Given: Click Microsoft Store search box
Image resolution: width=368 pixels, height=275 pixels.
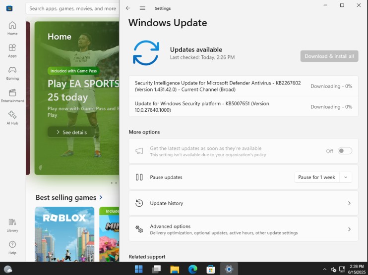Looking at the screenshot, I should [73, 8].
